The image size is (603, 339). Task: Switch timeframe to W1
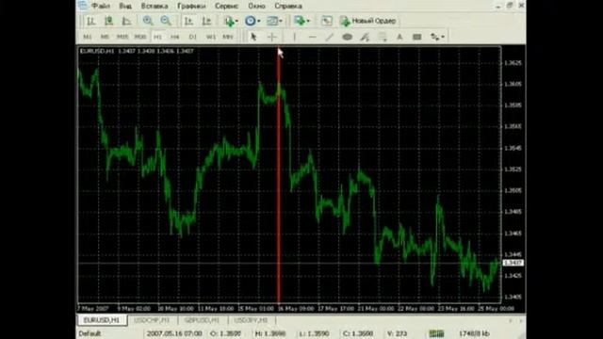tap(210, 37)
